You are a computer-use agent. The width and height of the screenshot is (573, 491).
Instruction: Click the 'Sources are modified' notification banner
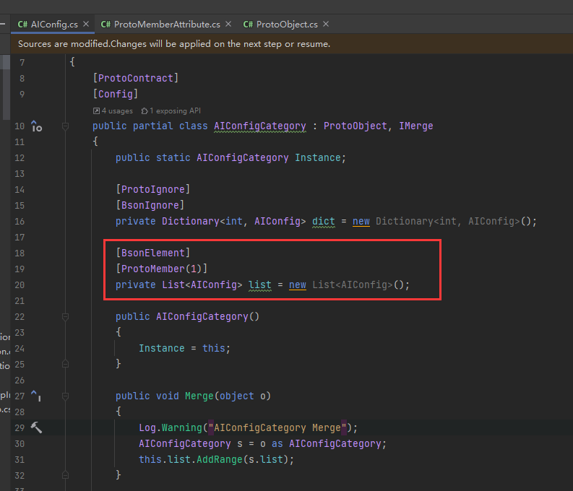(x=292, y=44)
